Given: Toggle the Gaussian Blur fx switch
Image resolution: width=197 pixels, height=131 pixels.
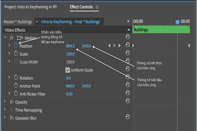Looking at the screenshot, I should pos(12,118).
